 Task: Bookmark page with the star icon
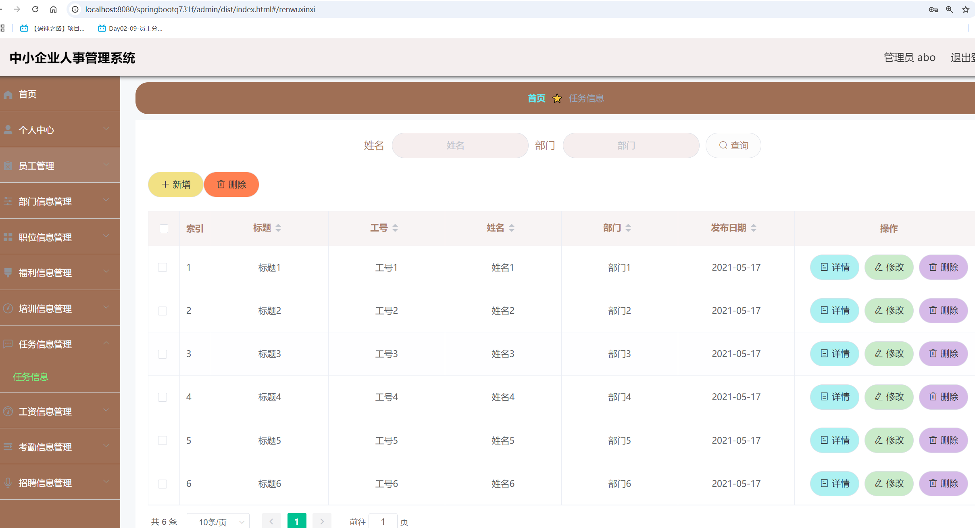pos(965,9)
